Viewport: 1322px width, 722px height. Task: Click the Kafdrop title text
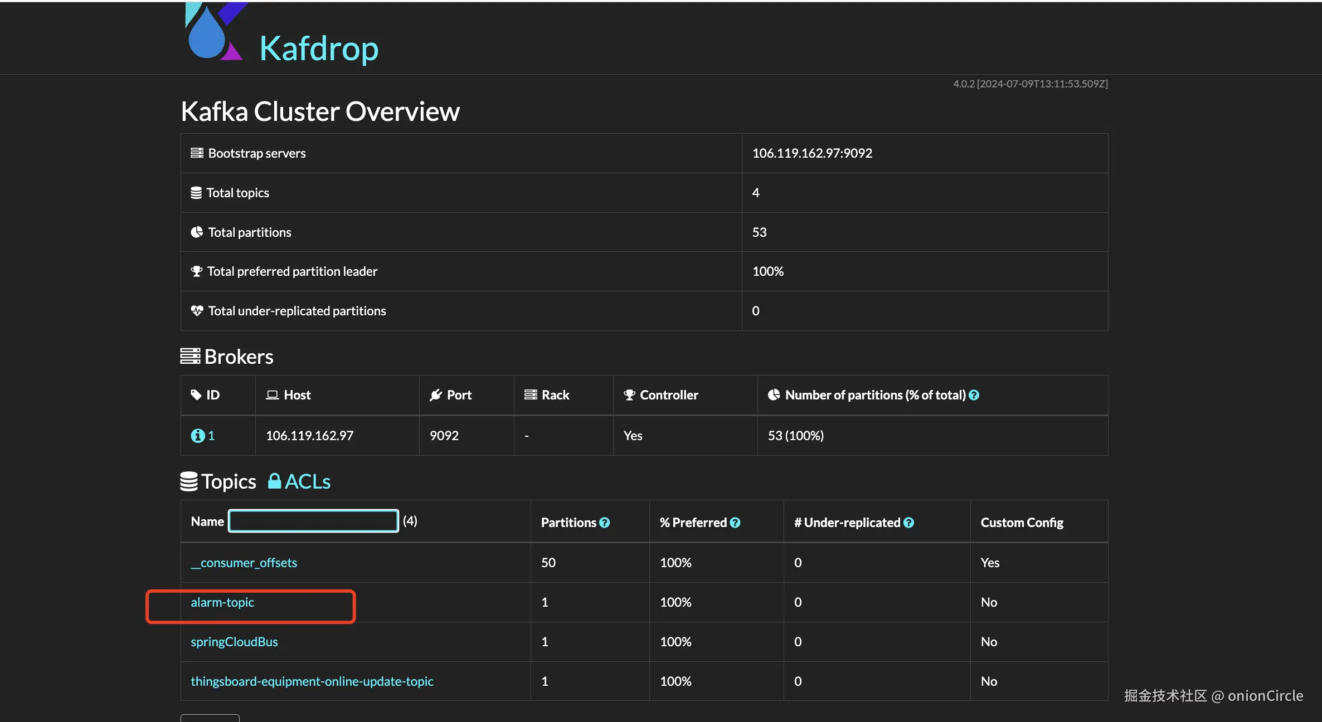[319, 48]
